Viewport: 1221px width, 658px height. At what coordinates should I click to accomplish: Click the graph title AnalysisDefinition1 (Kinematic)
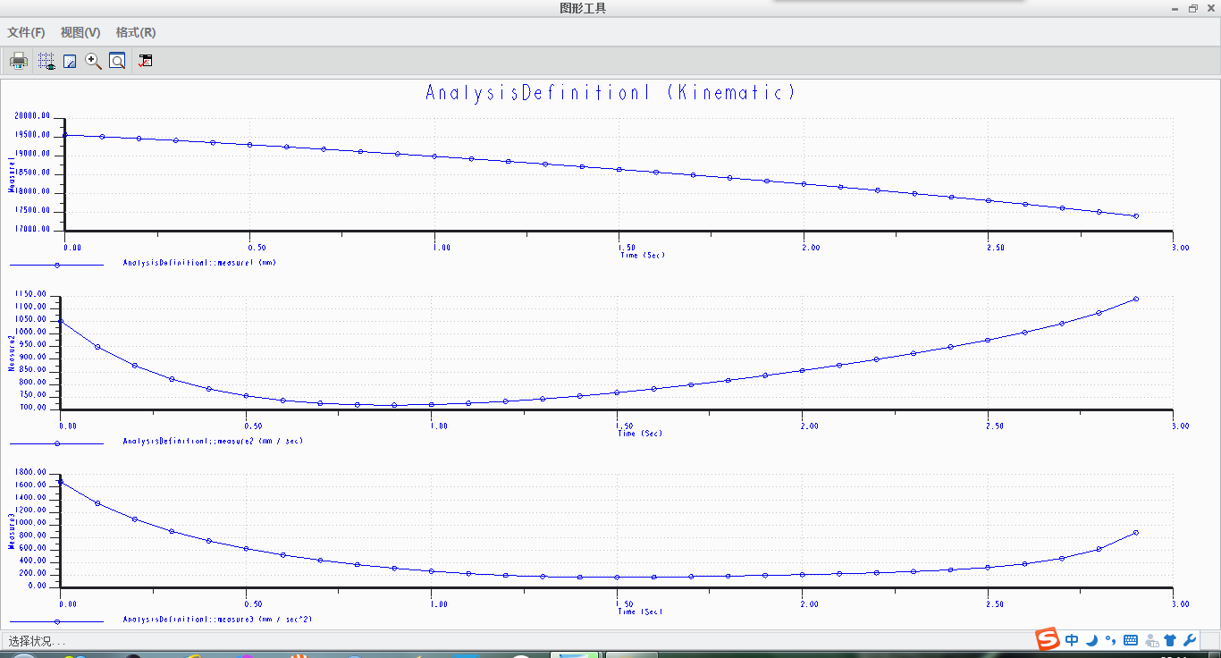pos(610,93)
